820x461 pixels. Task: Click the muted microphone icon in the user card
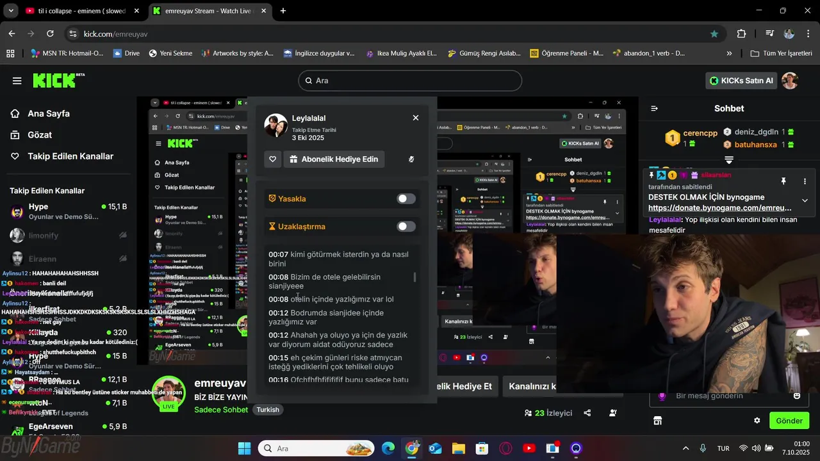411,159
